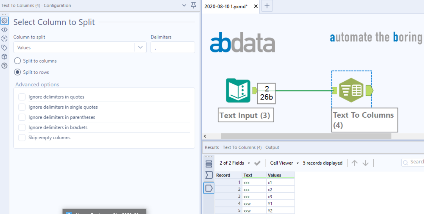Enable the Skip empty columns checkbox
This screenshot has height=214, width=424.
click(x=22, y=137)
